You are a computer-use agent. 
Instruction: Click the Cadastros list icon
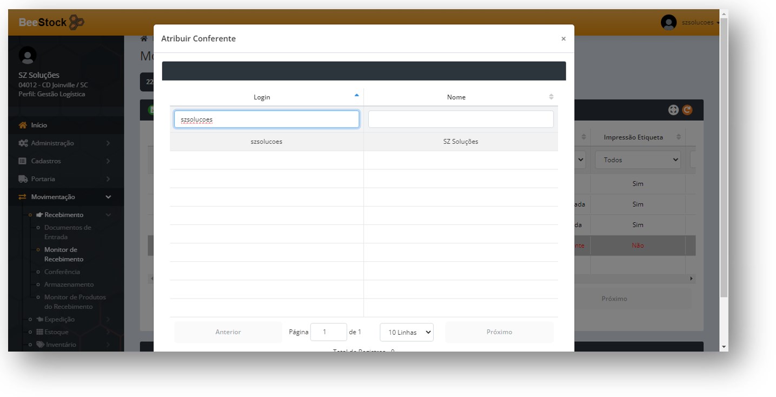(23, 161)
